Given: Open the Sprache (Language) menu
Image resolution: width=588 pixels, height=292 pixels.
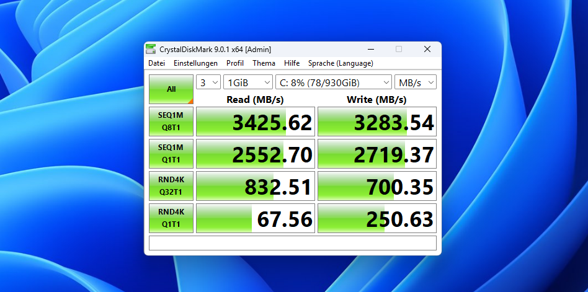Looking at the screenshot, I should pyautogui.click(x=341, y=63).
